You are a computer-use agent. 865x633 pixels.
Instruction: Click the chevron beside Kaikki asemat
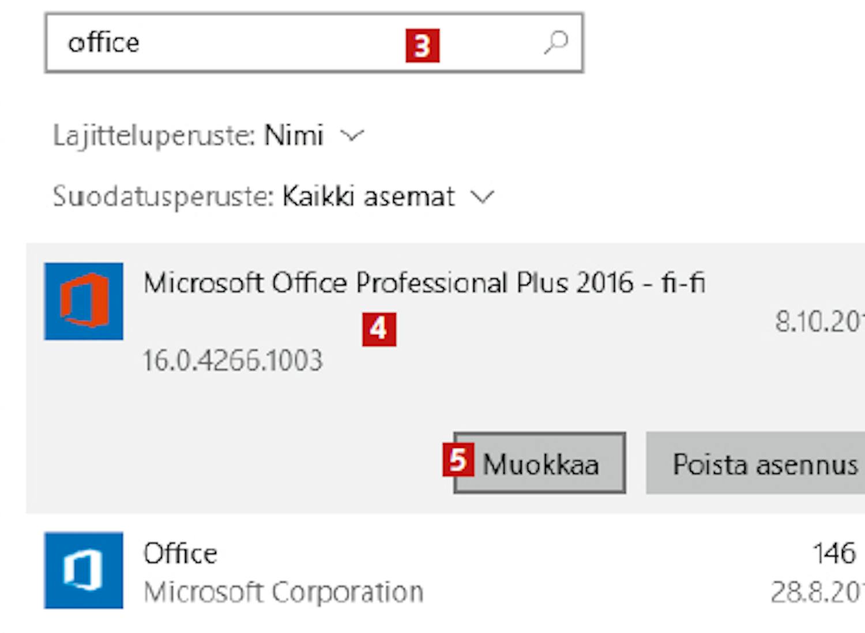point(482,197)
